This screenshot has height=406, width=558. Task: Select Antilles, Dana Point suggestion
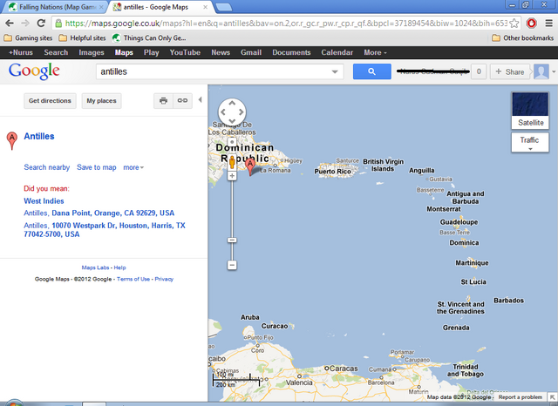coord(99,213)
